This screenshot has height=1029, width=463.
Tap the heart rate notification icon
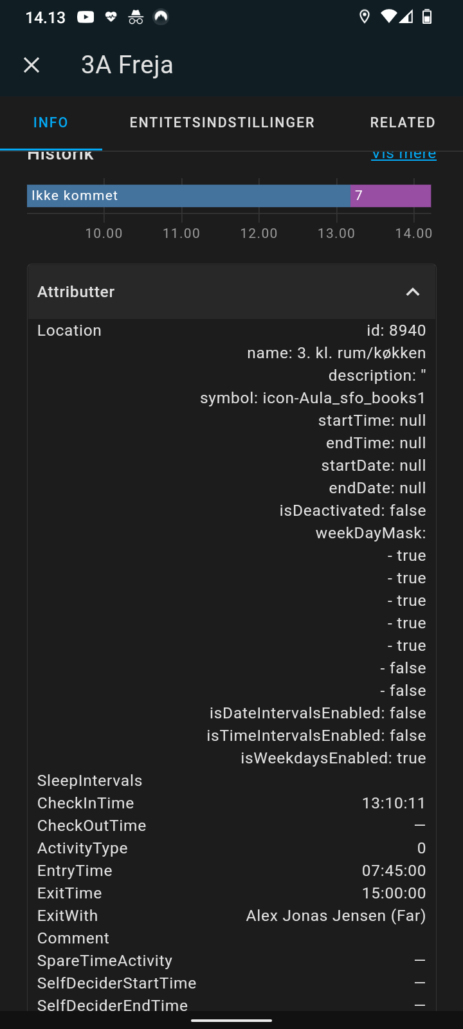(x=111, y=17)
